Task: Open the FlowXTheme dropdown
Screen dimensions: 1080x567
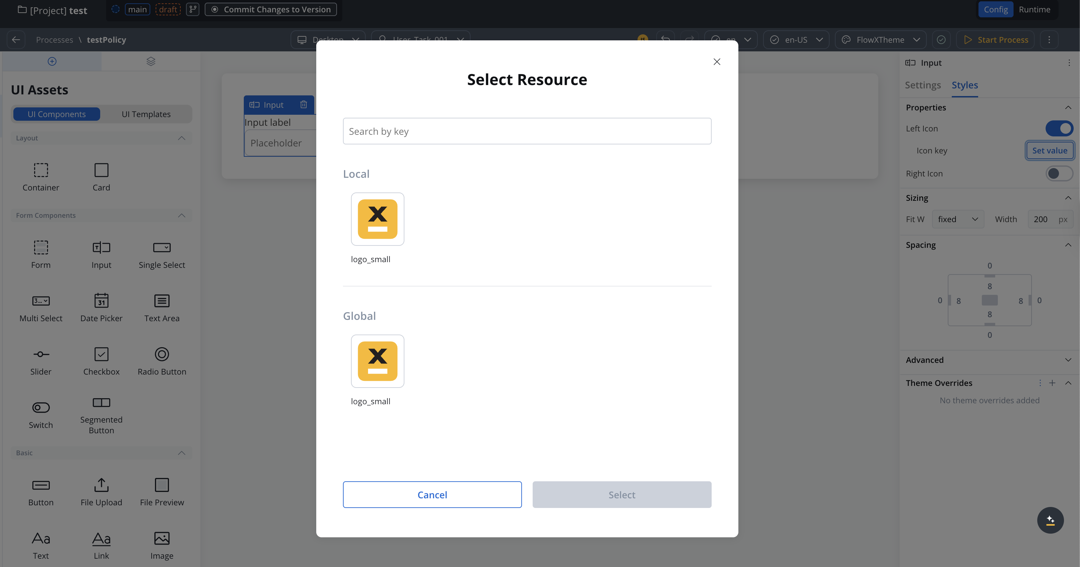Action: [881, 40]
